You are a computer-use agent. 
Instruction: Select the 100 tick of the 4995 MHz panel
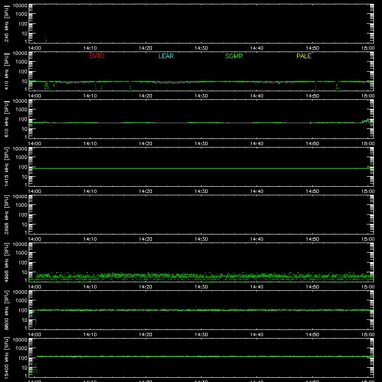coord(23,263)
